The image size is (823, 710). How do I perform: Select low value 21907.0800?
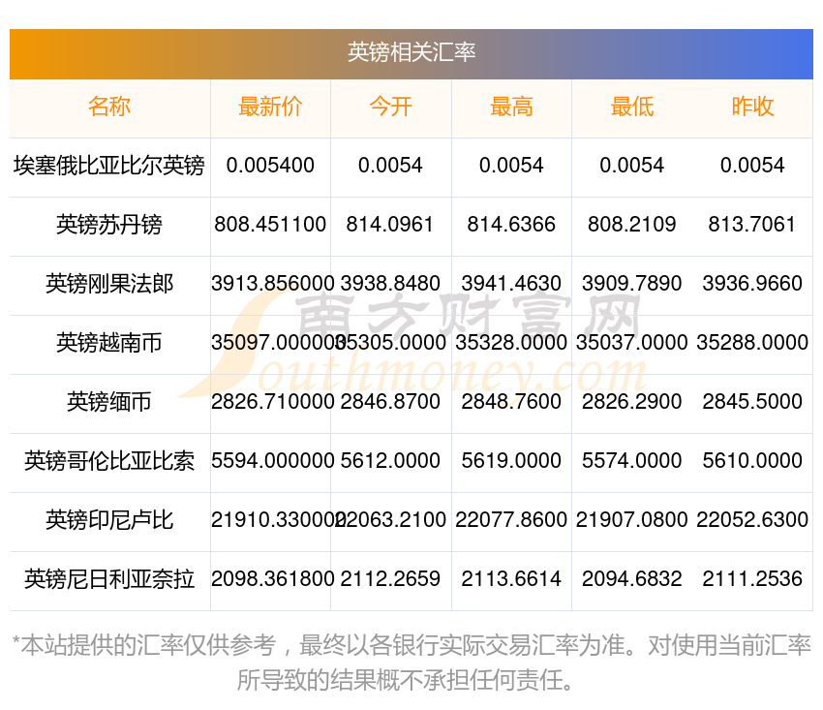pos(632,520)
